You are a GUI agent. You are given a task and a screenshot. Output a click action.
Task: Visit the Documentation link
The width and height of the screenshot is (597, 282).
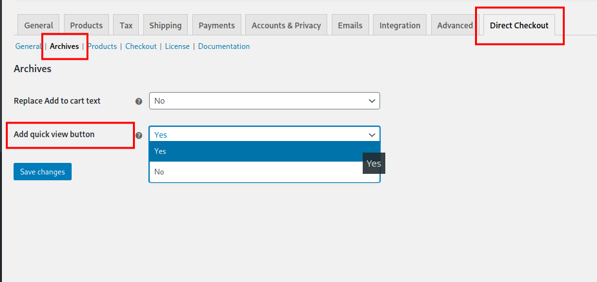click(224, 46)
